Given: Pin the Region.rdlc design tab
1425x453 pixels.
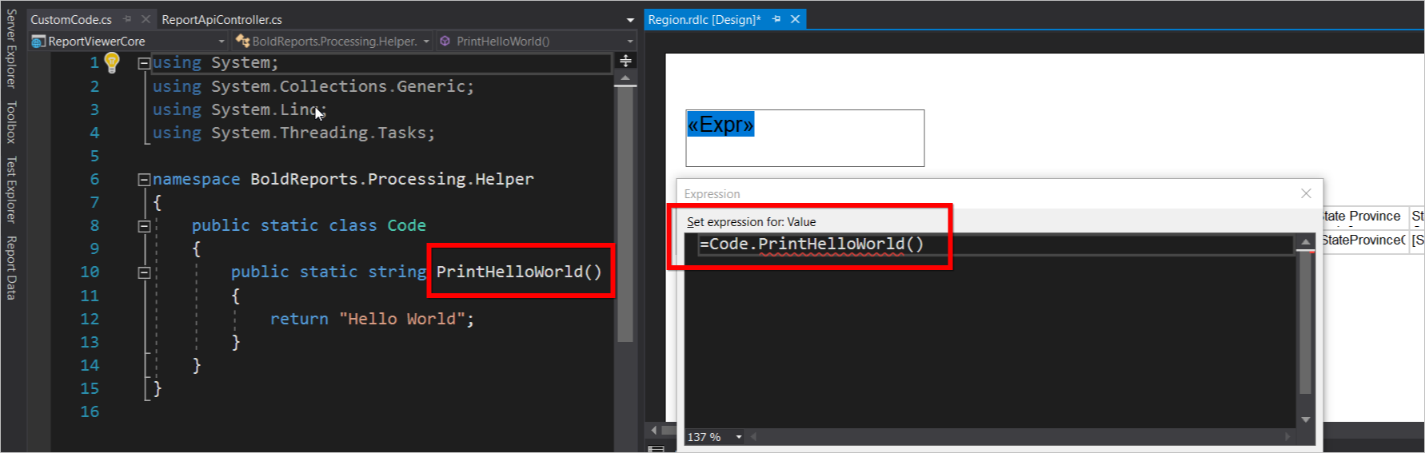Looking at the screenshot, I should coord(776,19).
